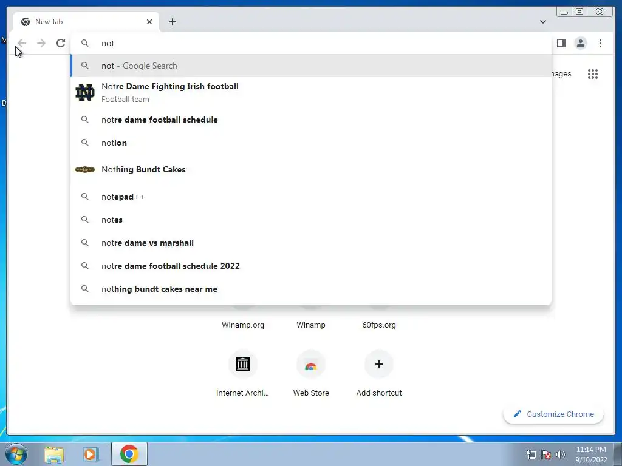Click the browser Back arrow
Viewport: 622px width, 466px height.
pos(22,43)
